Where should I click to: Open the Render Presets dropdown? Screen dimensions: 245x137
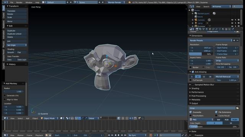coord(211,40)
